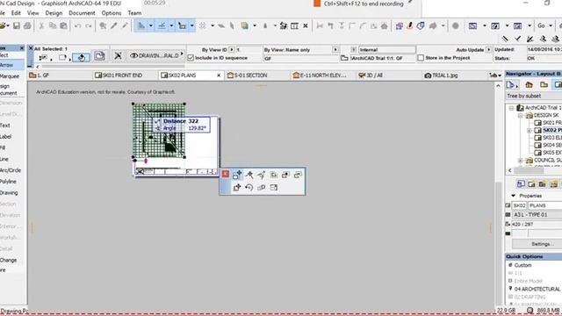Click the Print icon in the toolbar
Screen dimensions: 562x316
point(27,25)
